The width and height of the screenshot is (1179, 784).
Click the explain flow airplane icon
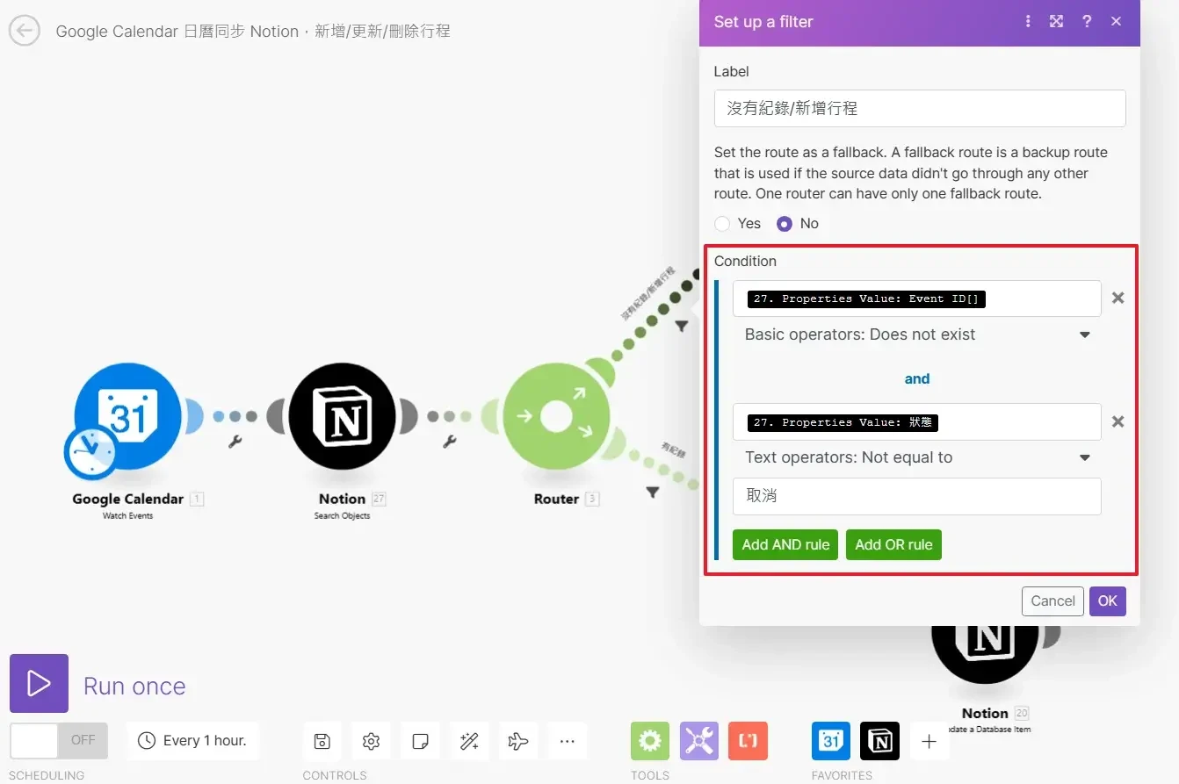coord(518,741)
